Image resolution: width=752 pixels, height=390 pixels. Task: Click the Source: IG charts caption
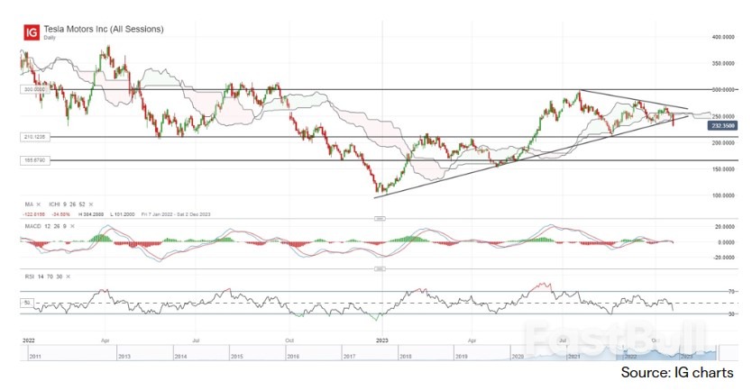[x=677, y=373]
